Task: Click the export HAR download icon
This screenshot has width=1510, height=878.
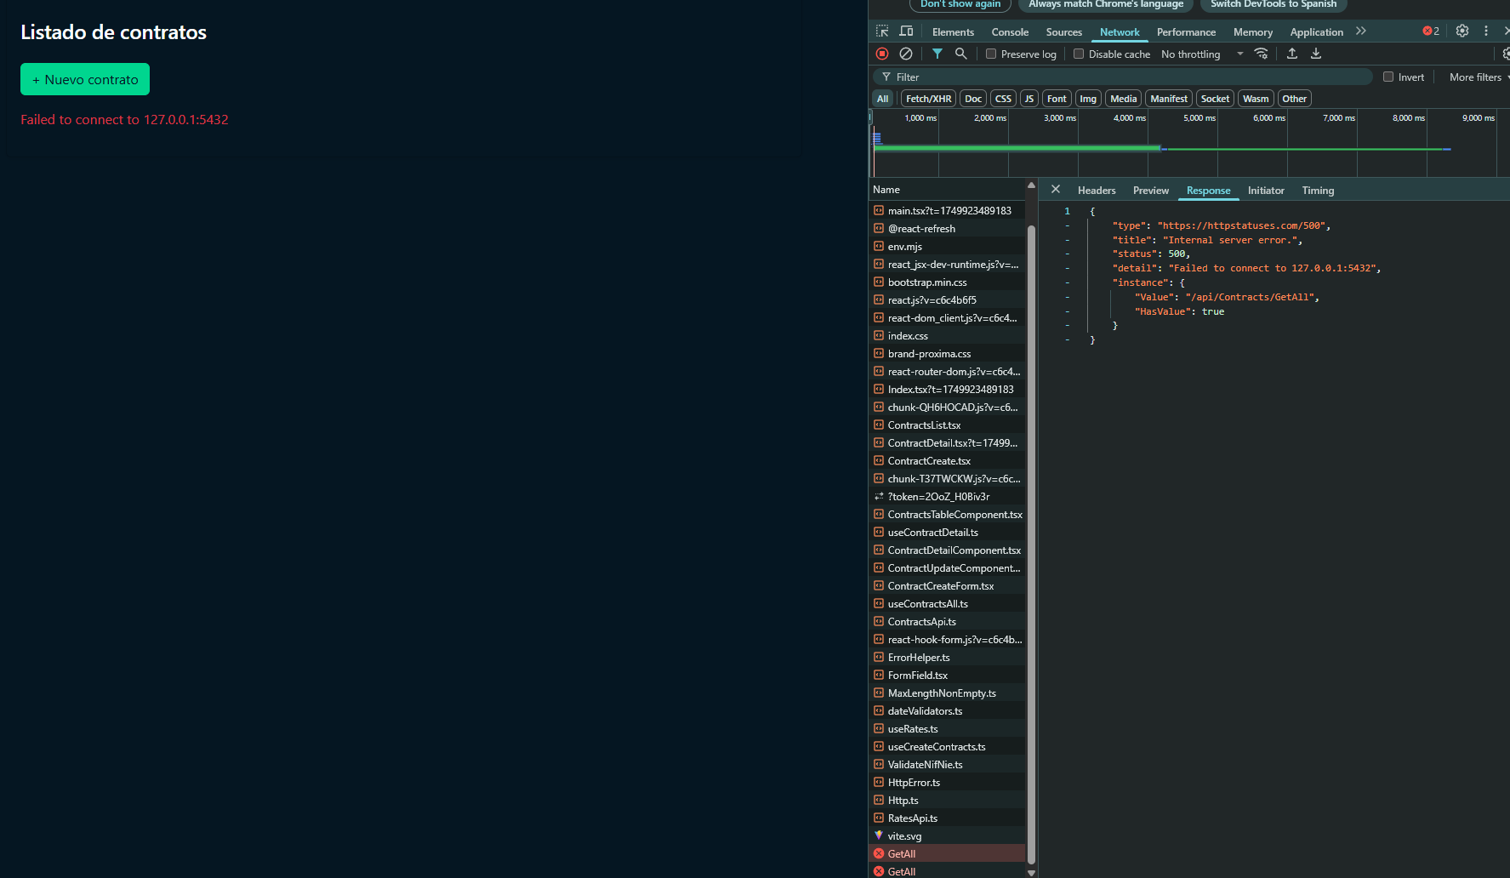Action: (1315, 54)
